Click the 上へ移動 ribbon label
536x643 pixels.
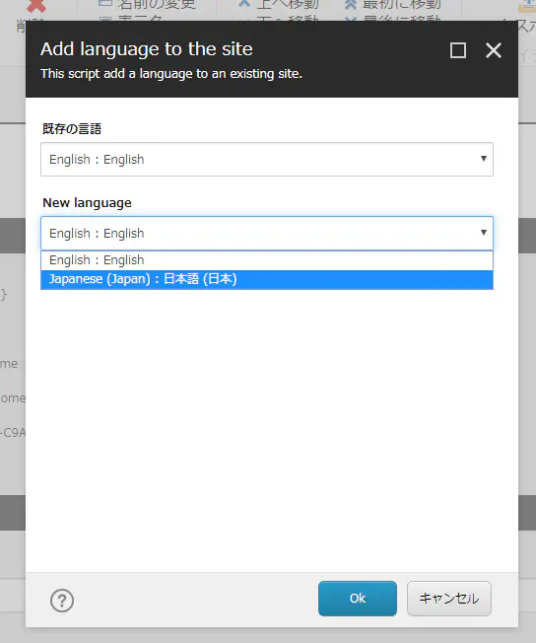288,5
